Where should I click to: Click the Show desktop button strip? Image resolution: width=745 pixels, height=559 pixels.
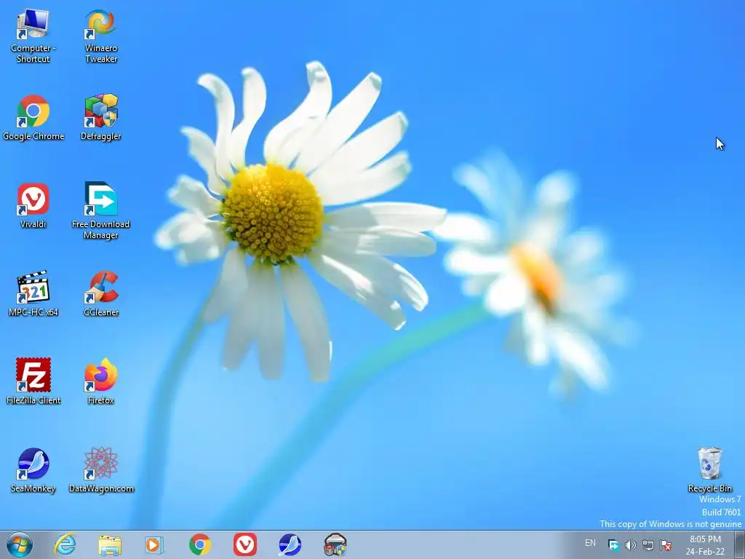[739, 545]
